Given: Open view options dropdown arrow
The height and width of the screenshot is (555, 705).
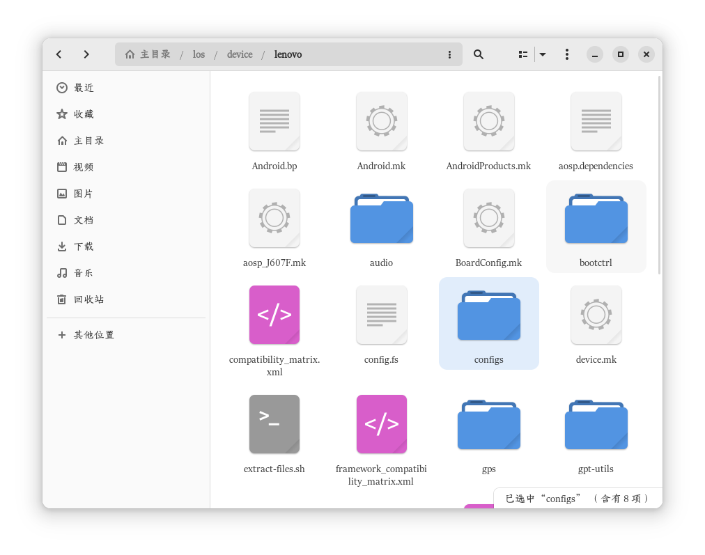Looking at the screenshot, I should (543, 54).
